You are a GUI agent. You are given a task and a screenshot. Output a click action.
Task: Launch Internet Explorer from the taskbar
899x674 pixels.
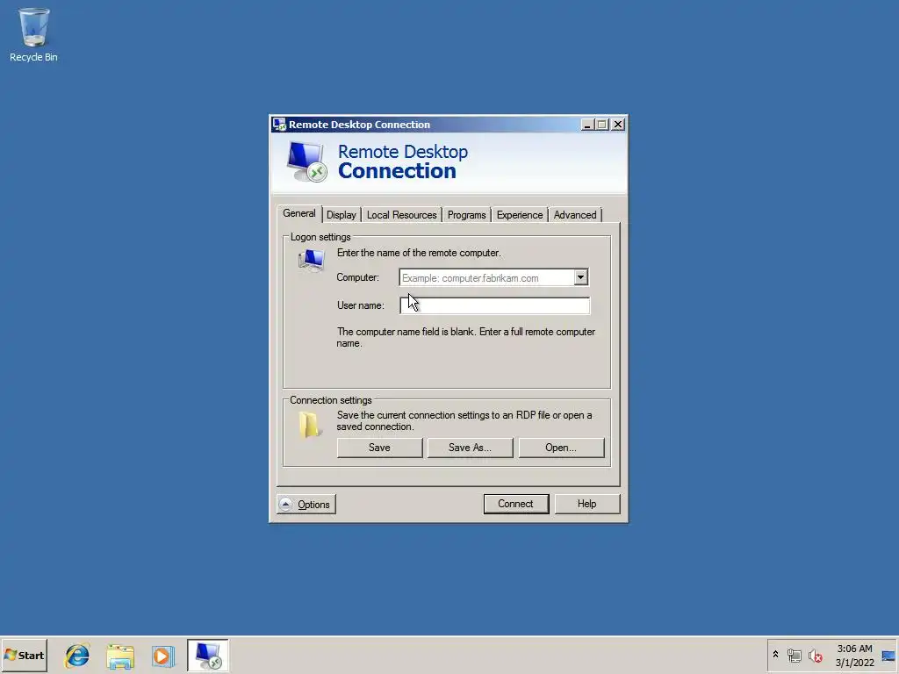click(x=77, y=656)
